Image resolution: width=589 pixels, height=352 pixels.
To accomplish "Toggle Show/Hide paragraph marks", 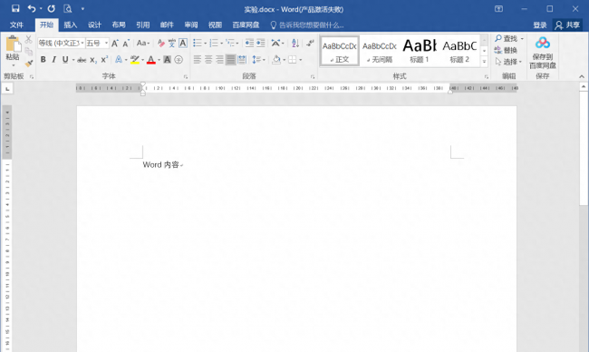I will pyautogui.click(x=310, y=43).
